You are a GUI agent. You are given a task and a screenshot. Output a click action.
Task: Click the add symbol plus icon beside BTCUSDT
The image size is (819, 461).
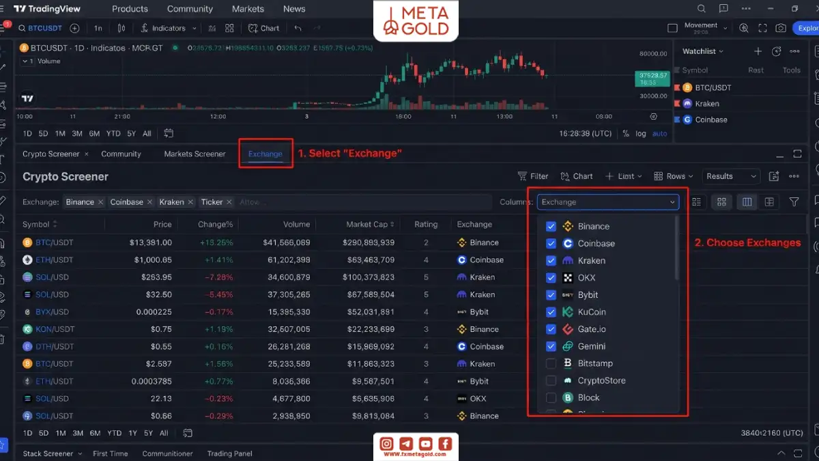[x=74, y=28]
